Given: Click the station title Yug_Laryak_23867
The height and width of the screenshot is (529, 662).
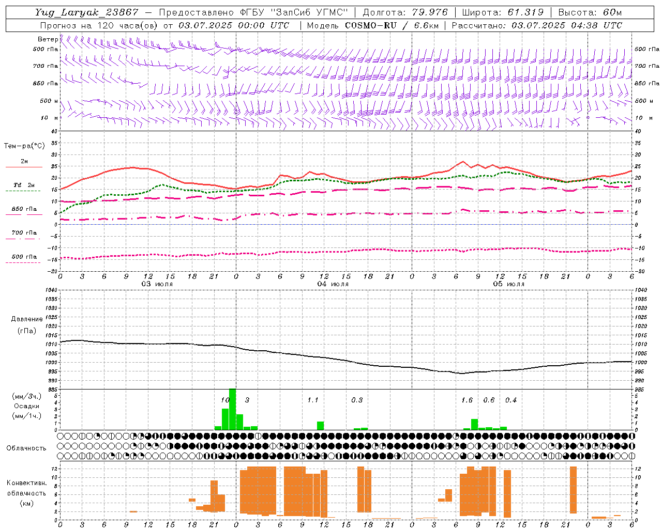Looking at the screenshot, I should coord(86,12).
